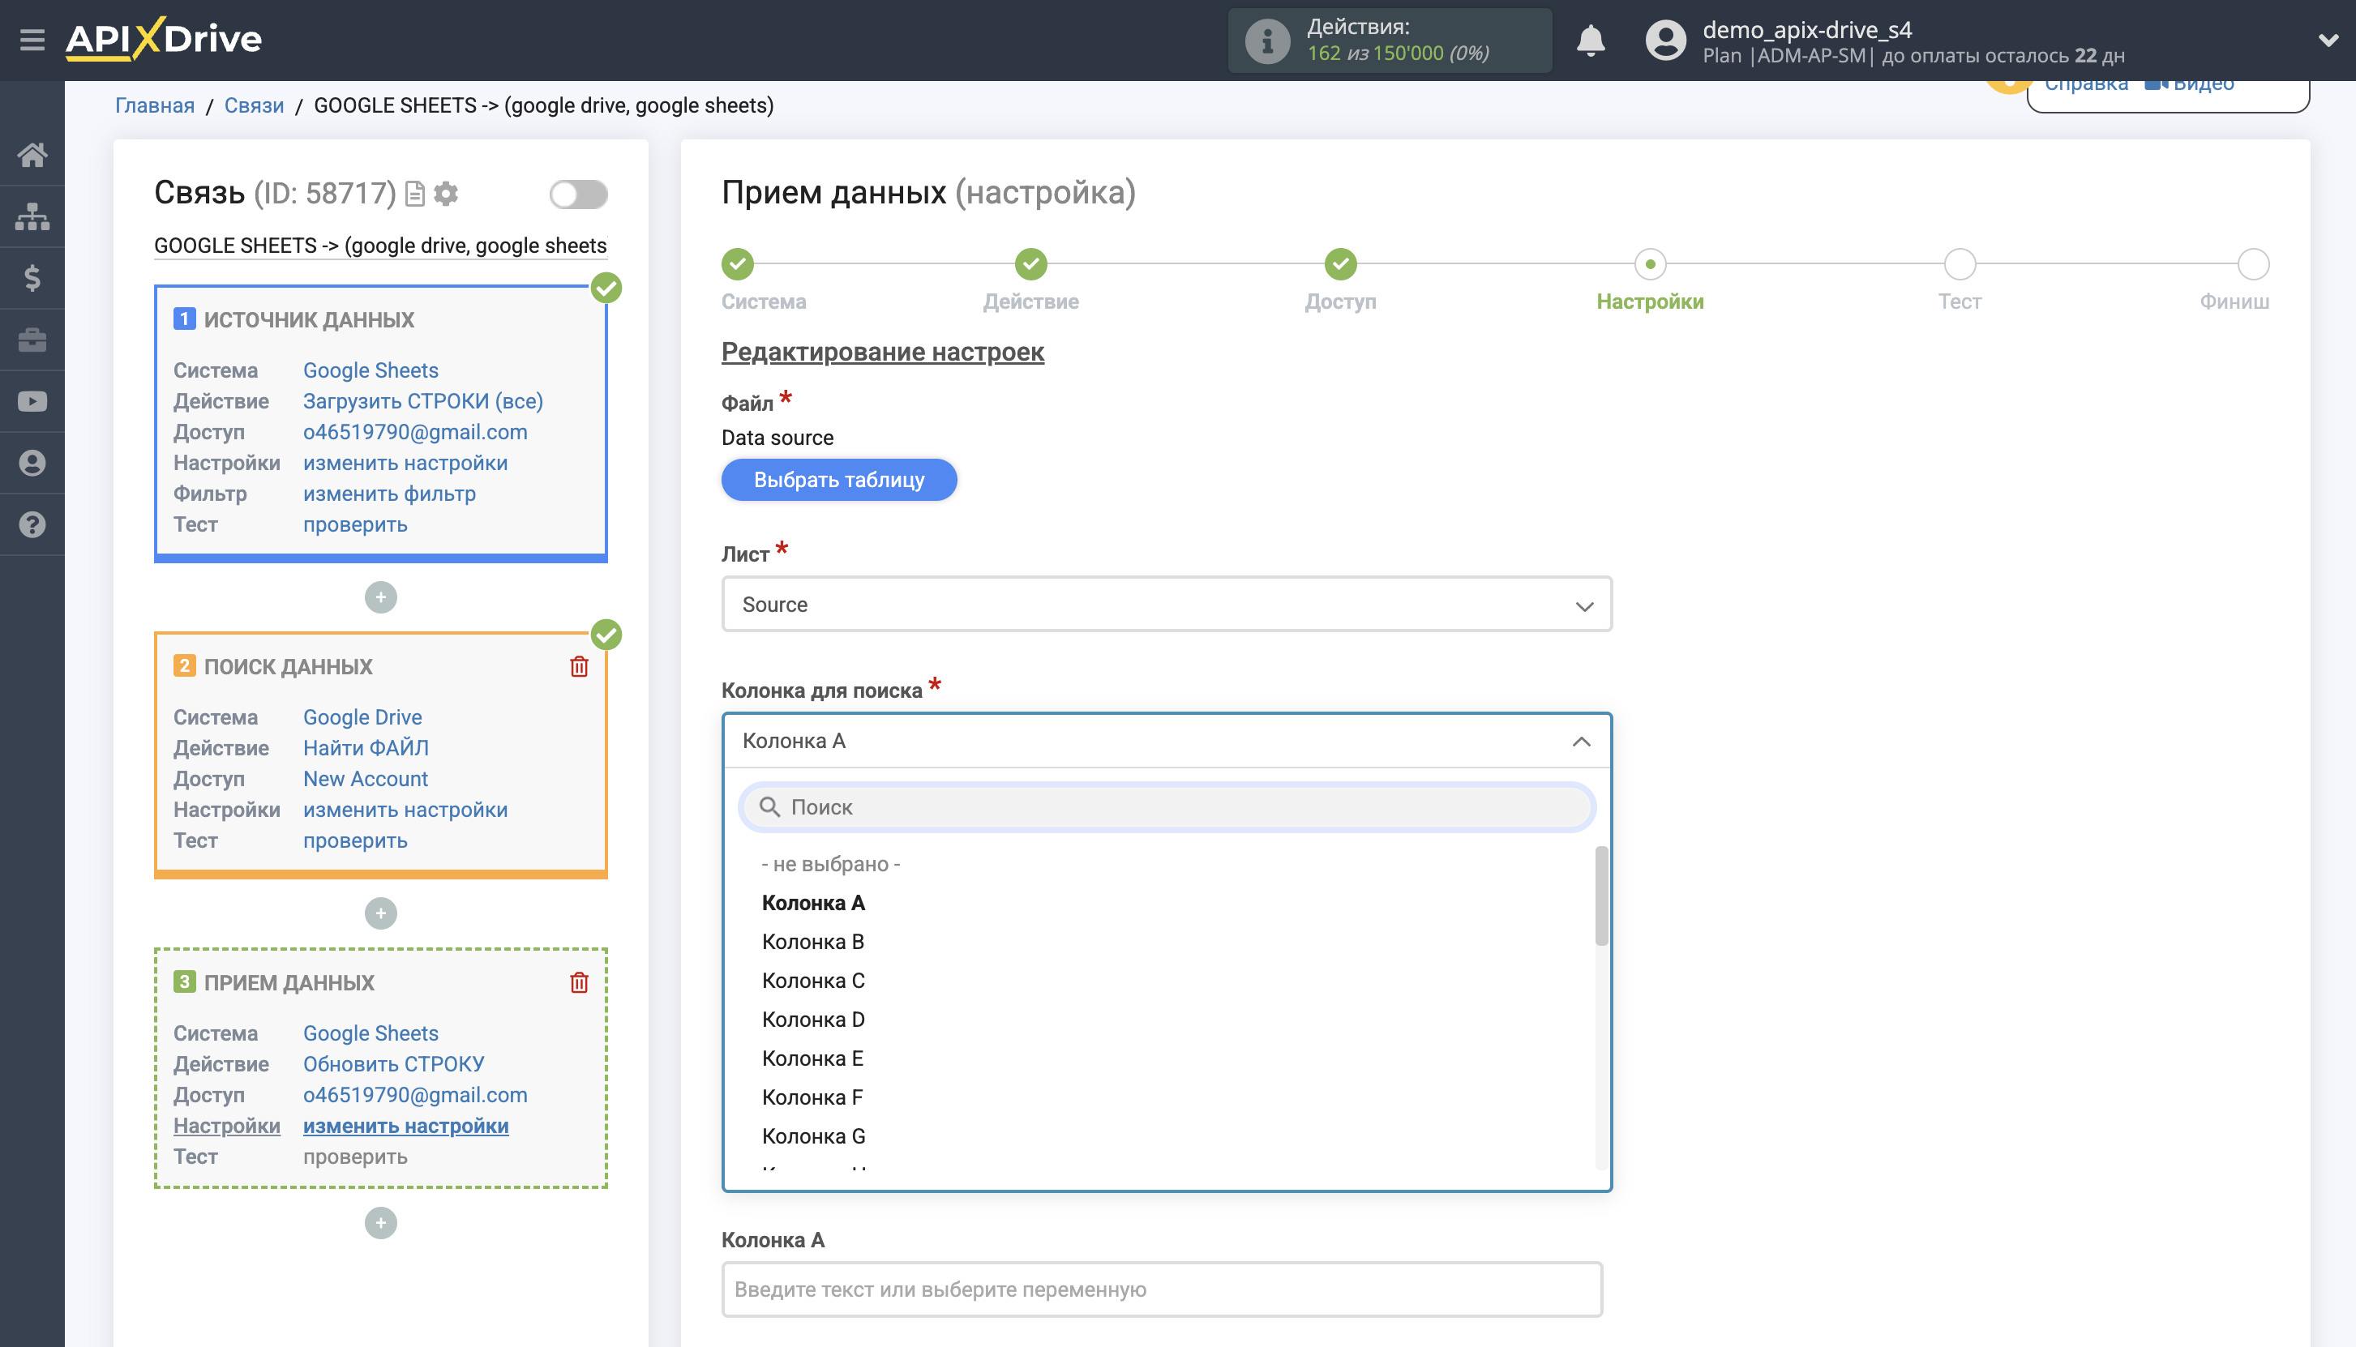Open New Account access link
Viewport: 2356px width, 1347px height.
[x=366, y=779]
